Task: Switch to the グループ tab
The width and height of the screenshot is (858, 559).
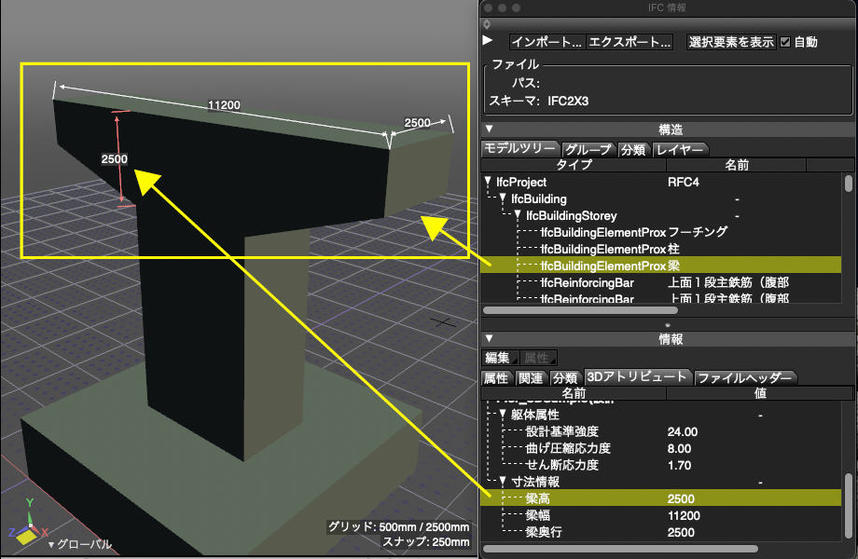Action: coord(588,149)
